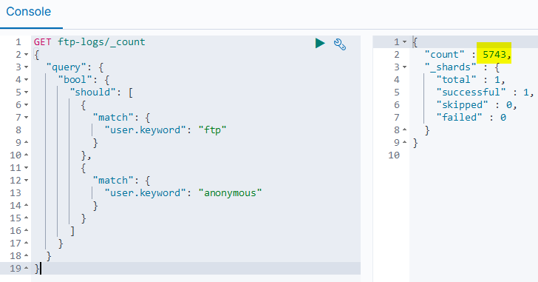
Task: Switch to the Console tab
Action: tap(29, 12)
